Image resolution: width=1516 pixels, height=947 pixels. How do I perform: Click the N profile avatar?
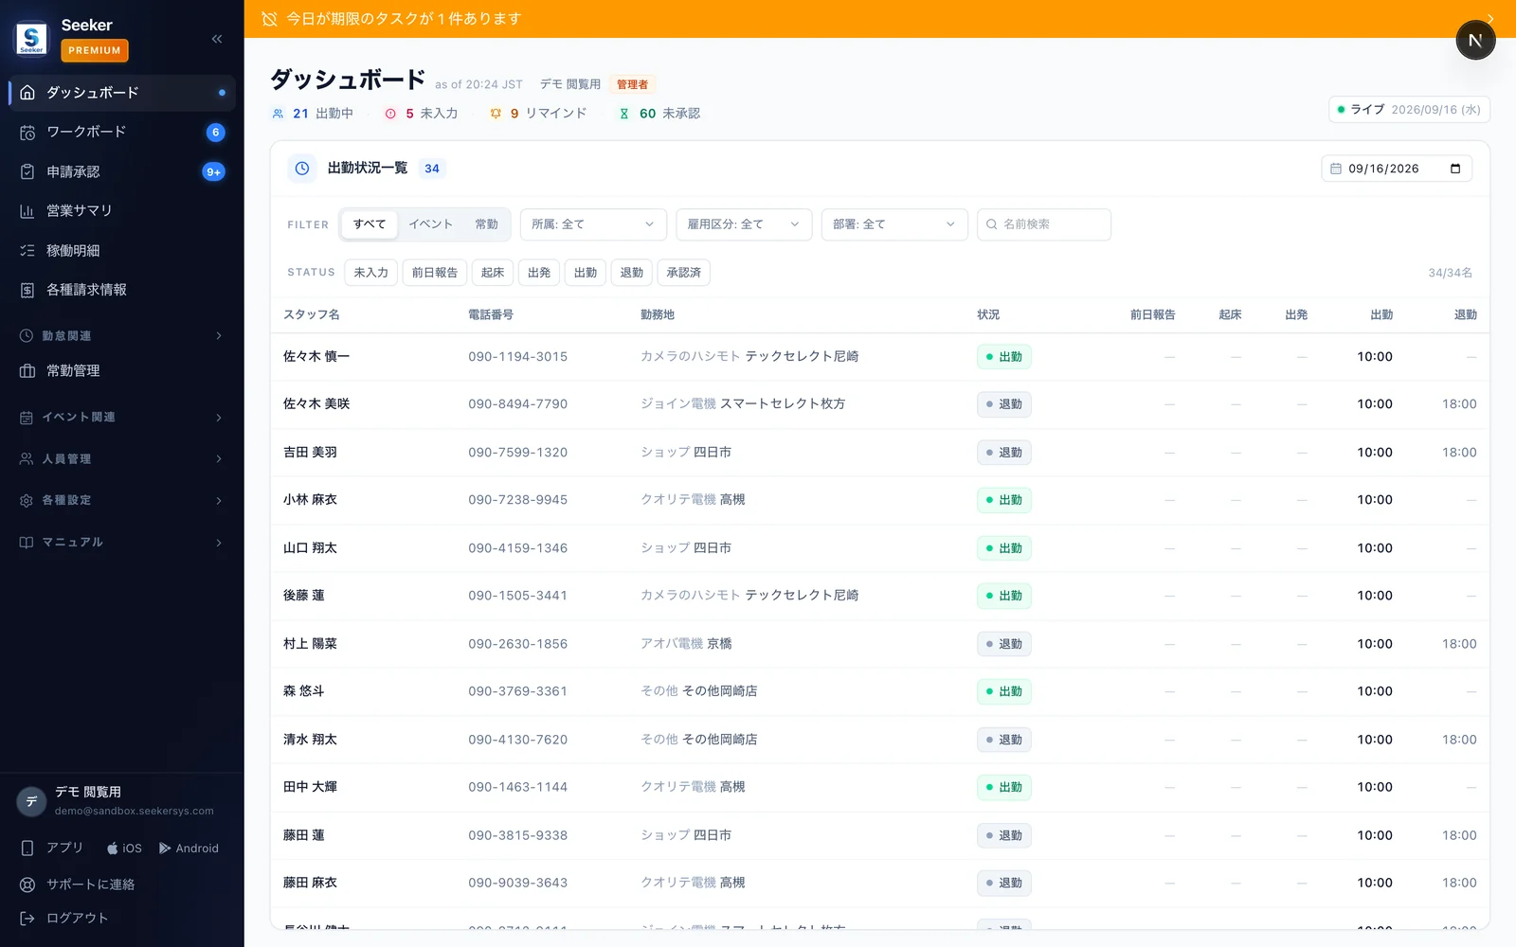[x=1475, y=41]
